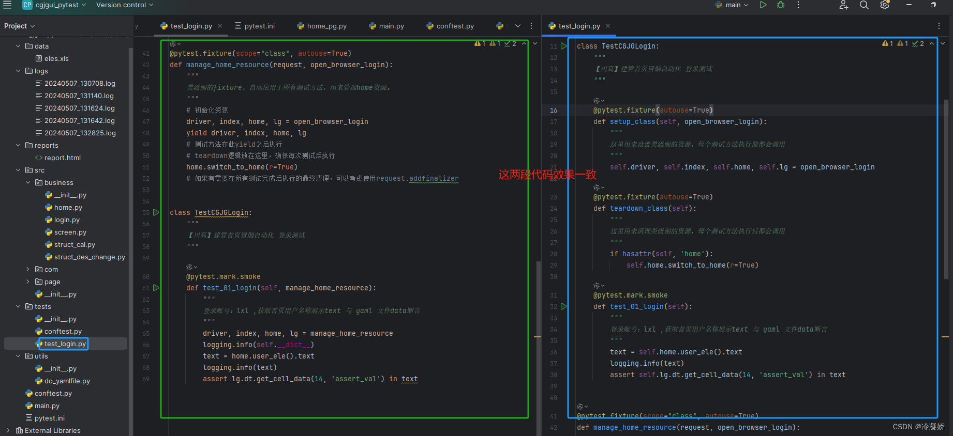This screenshot has width=953, height=436.
Task: Collapse the tests folder
Action: click(x=18, y=306)
